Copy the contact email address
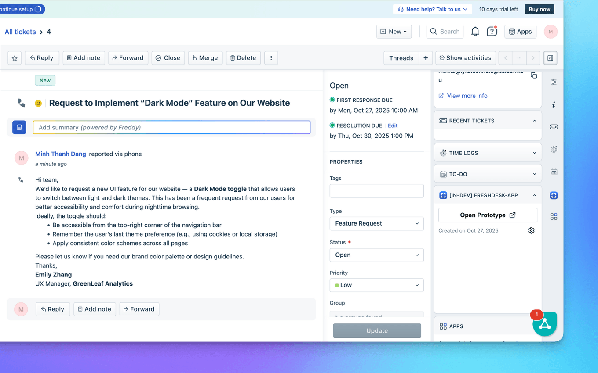Image resolution: width=598 pixels, height=373 pixels. 534,75
